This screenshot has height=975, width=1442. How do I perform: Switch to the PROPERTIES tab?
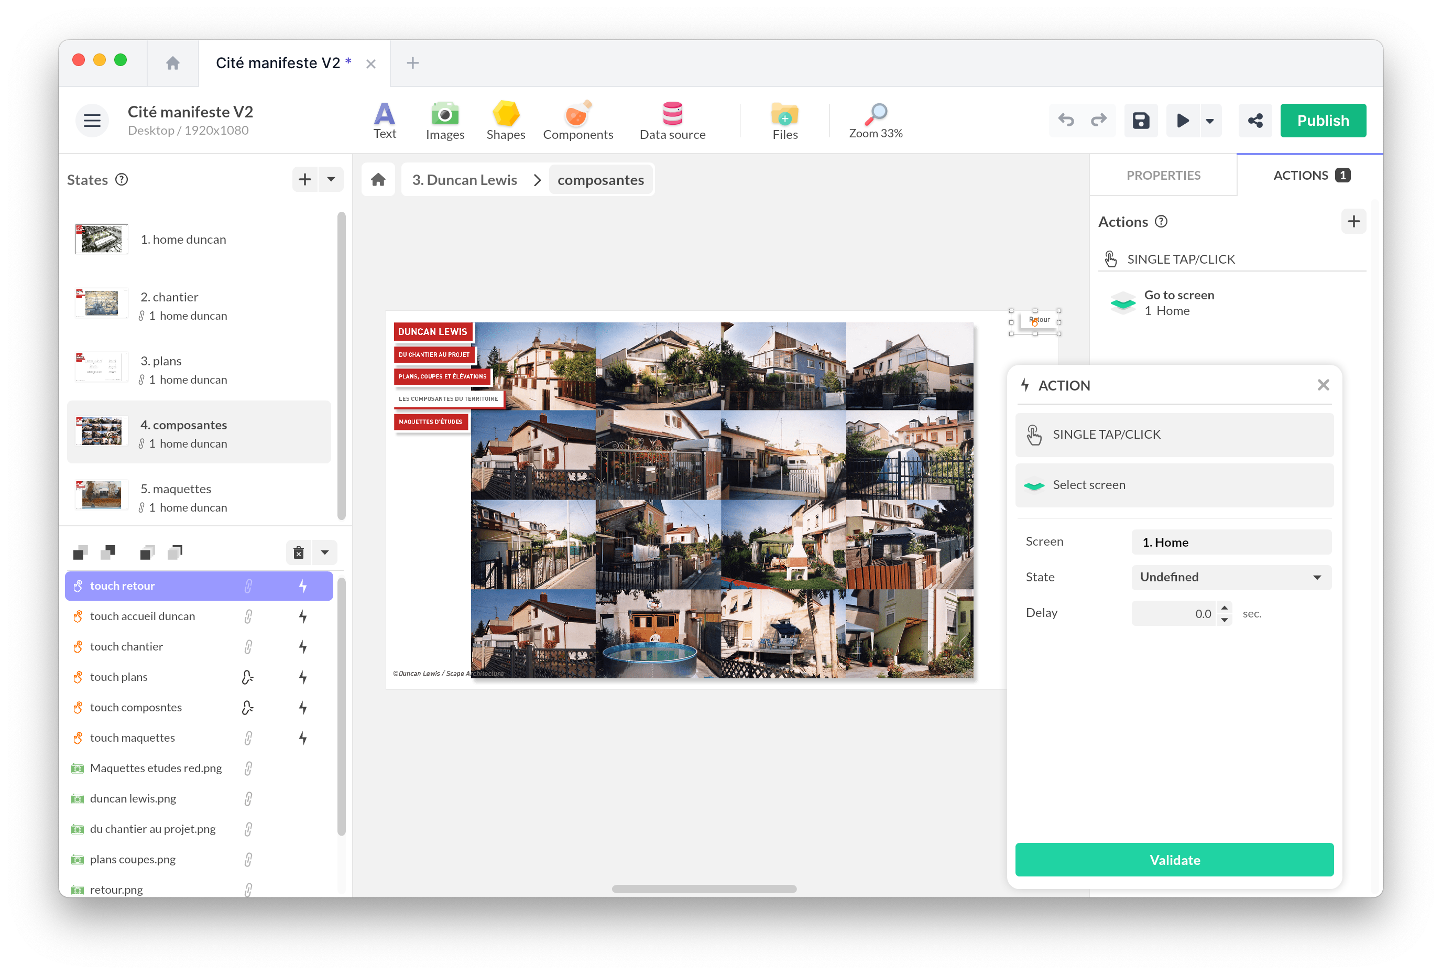tap(1164, 174)
